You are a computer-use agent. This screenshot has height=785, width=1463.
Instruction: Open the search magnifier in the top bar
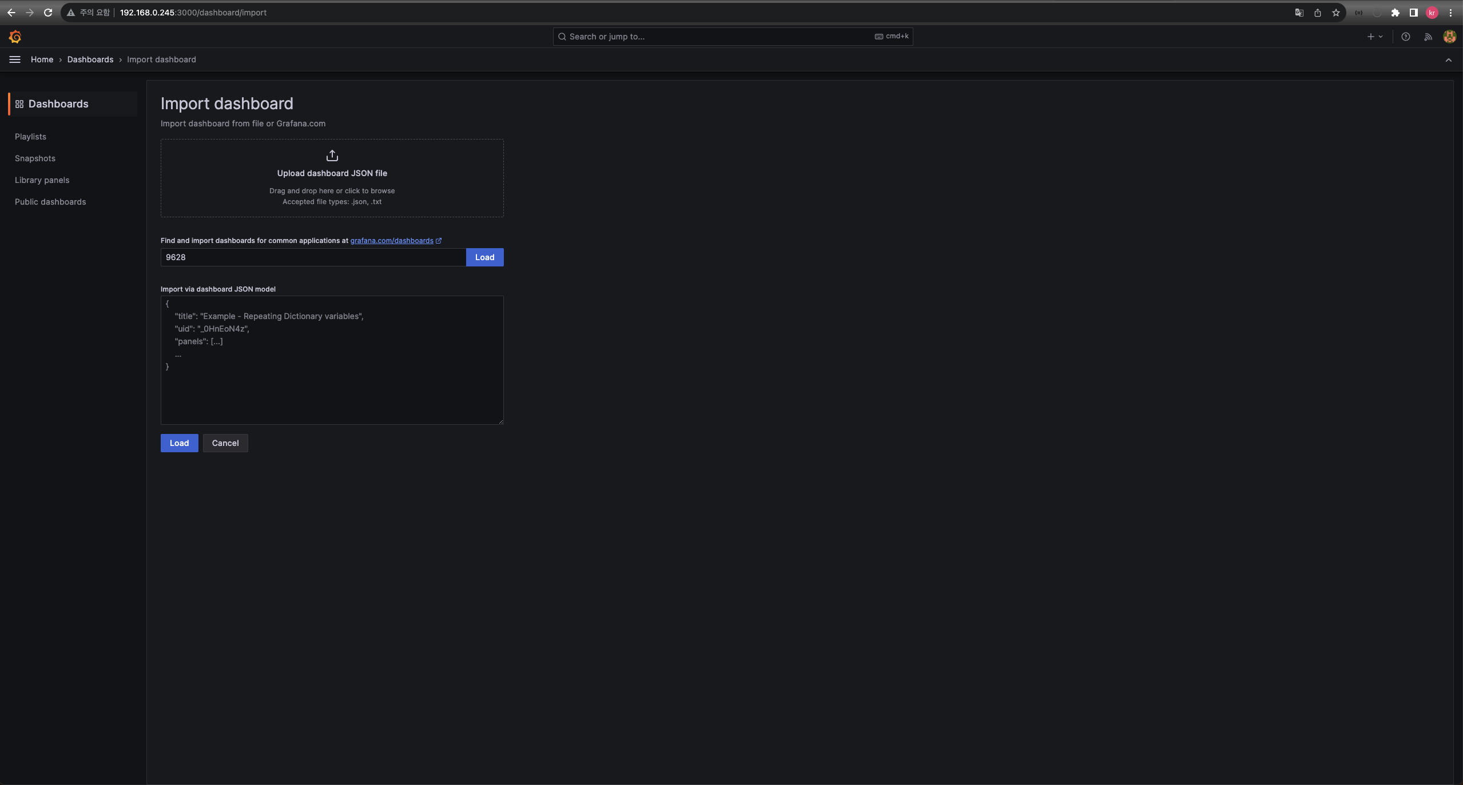tap(562, 36)
